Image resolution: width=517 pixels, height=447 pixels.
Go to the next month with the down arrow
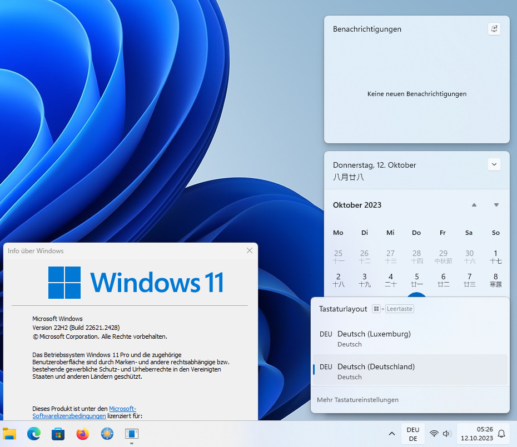pyautogui.click(x=496, y=205)
